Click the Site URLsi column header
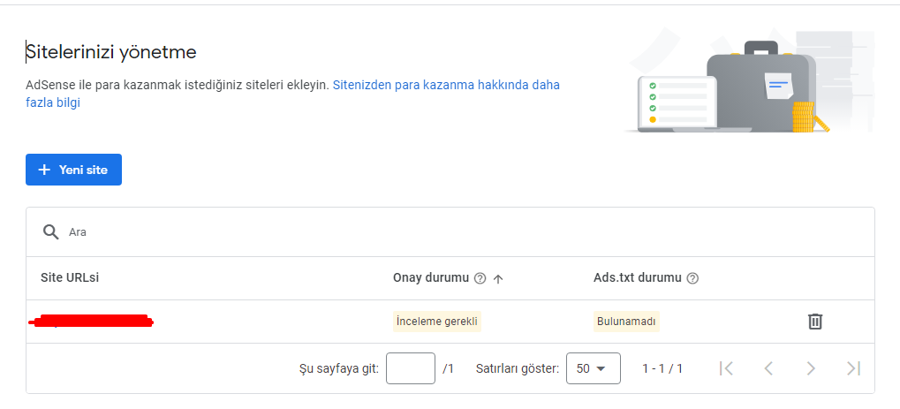Image resolution: width=900 pixels, height=409 pixels. point(70,277)
